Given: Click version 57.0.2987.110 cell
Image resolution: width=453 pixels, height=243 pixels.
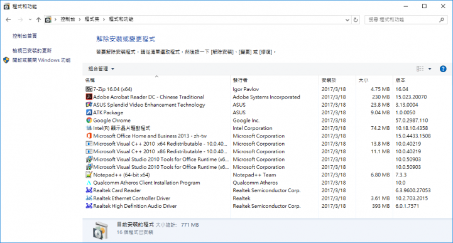Looking at the screenshot, I should click(x=412, y=121).
